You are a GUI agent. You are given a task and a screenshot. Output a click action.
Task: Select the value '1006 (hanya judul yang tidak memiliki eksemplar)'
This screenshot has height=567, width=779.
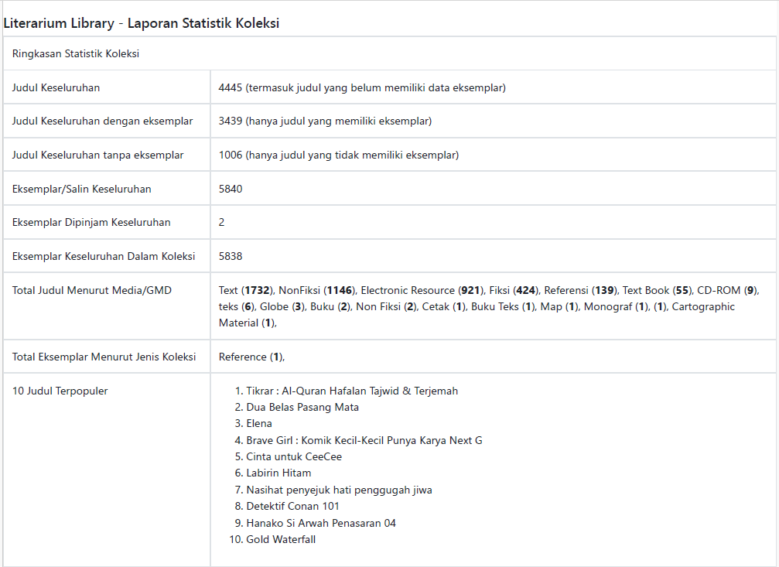coord(339,155)
